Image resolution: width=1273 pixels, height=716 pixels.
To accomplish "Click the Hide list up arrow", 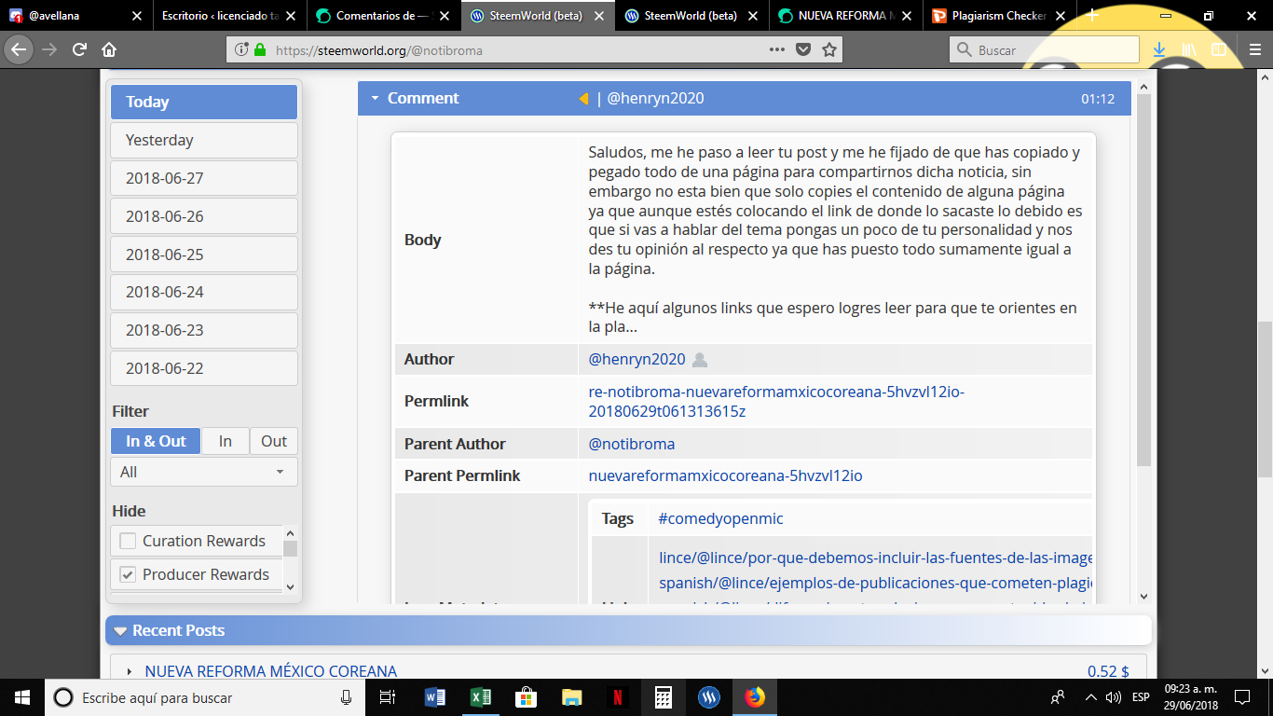I will click(x=290, y=532).
